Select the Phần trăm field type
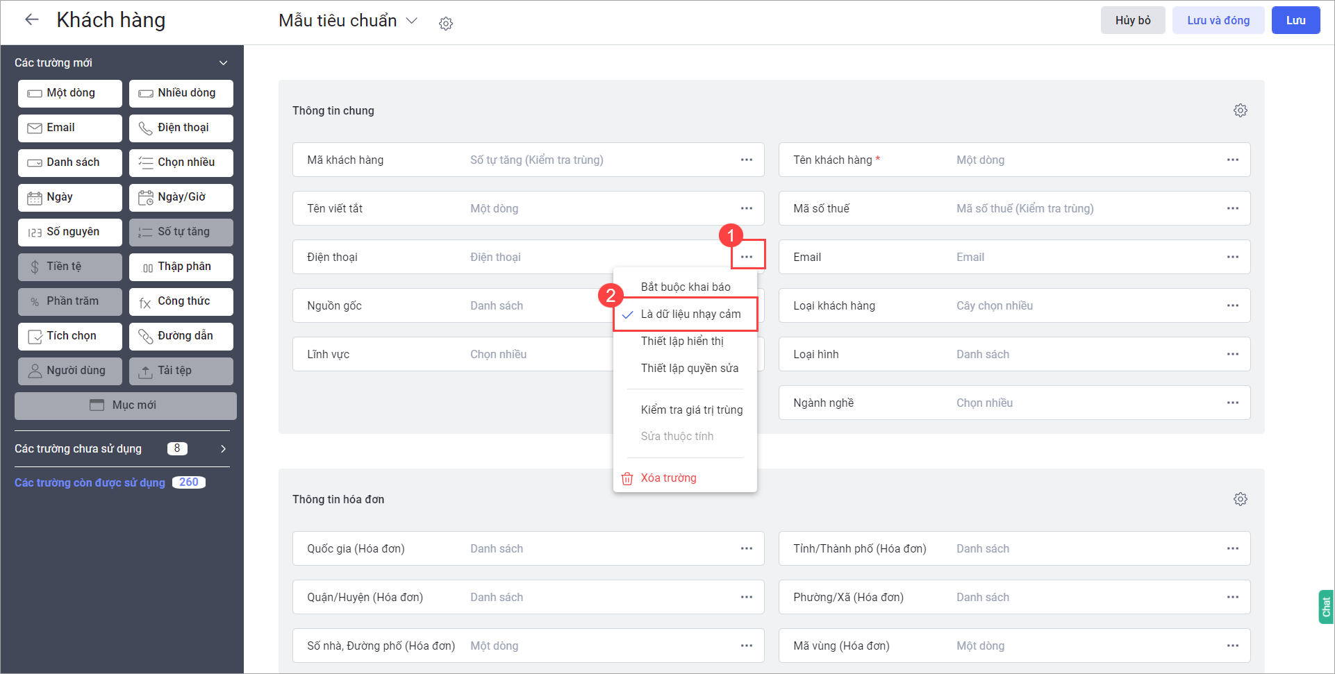This screenshot has width=1335, height=674. [x=70, y=301]
